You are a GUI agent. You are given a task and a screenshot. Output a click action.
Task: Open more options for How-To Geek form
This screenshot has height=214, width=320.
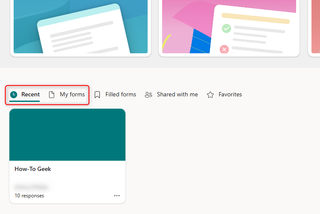117,196
